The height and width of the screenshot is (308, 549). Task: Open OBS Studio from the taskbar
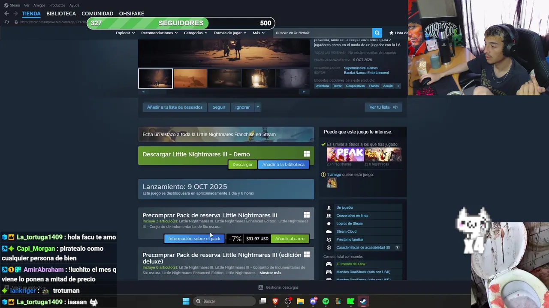click(x=288, y=301)
